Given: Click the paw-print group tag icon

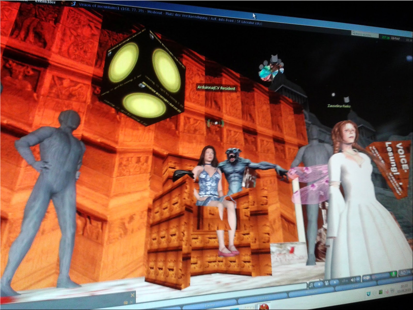Looking at the screenshot, I should click(x=272, y=69).
